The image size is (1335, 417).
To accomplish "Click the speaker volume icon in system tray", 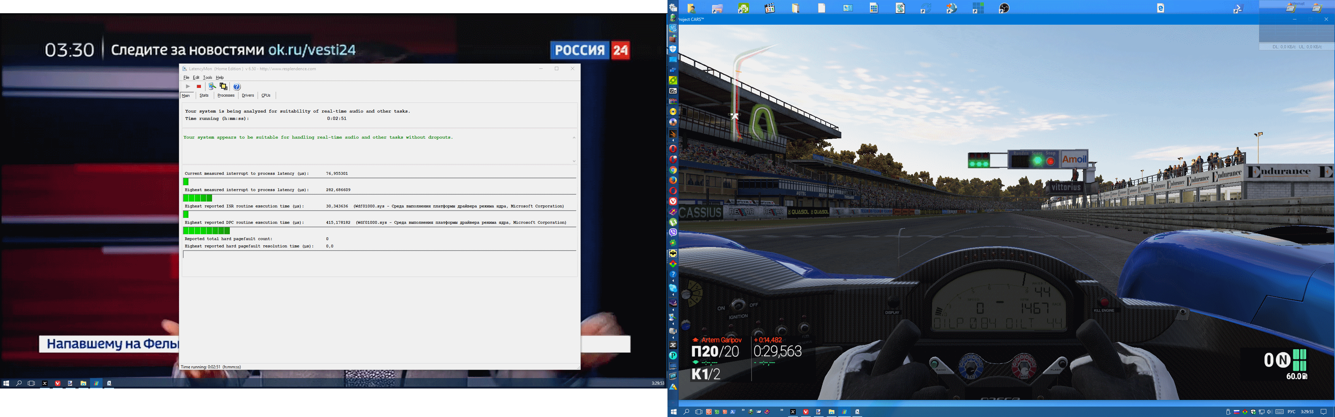I will (x=1269, y=412).
